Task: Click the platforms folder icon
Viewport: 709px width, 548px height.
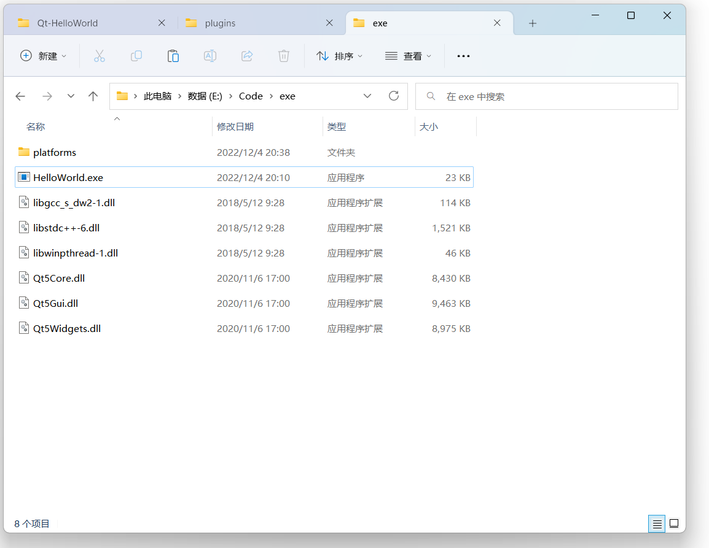Action: tap(24, 152)
